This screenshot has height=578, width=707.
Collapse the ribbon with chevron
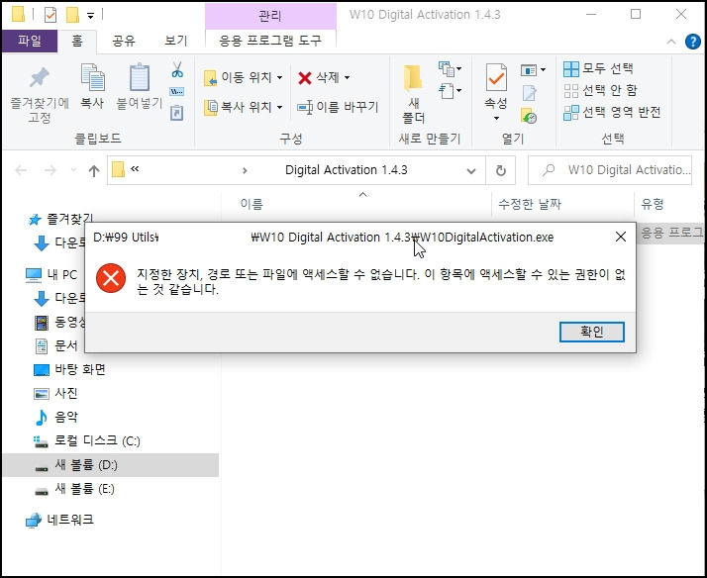pyautogui.click(x=671, y=42)
